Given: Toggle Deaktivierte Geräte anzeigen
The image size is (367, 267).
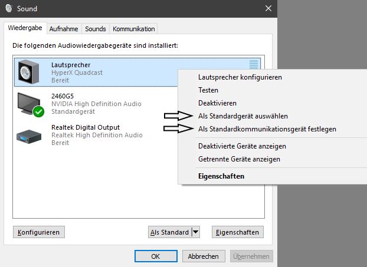Looking at the screenshot, I should pyautogui.click(x=243, y=146).
